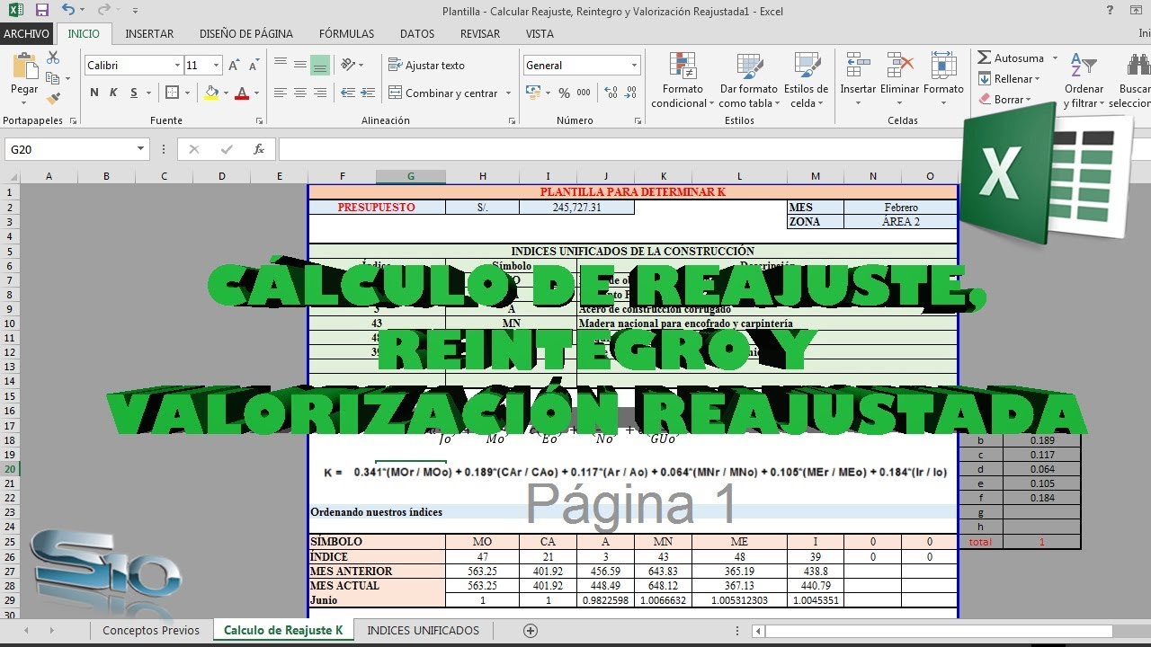Viewport: 1151px width, 647px height.
Task: Open Borrar clear dropdown
Action: pyautogui.click(x=1005, y=100)
